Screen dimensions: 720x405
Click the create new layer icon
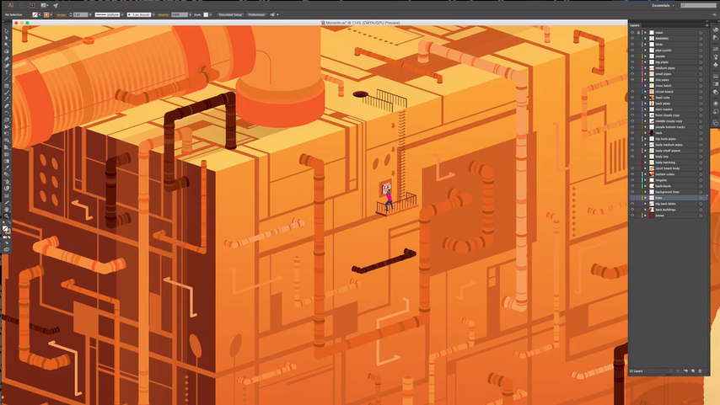[x=692, y=370]
